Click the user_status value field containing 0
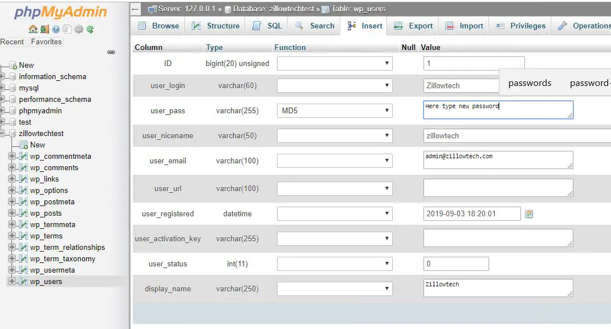 coord(456,264)
